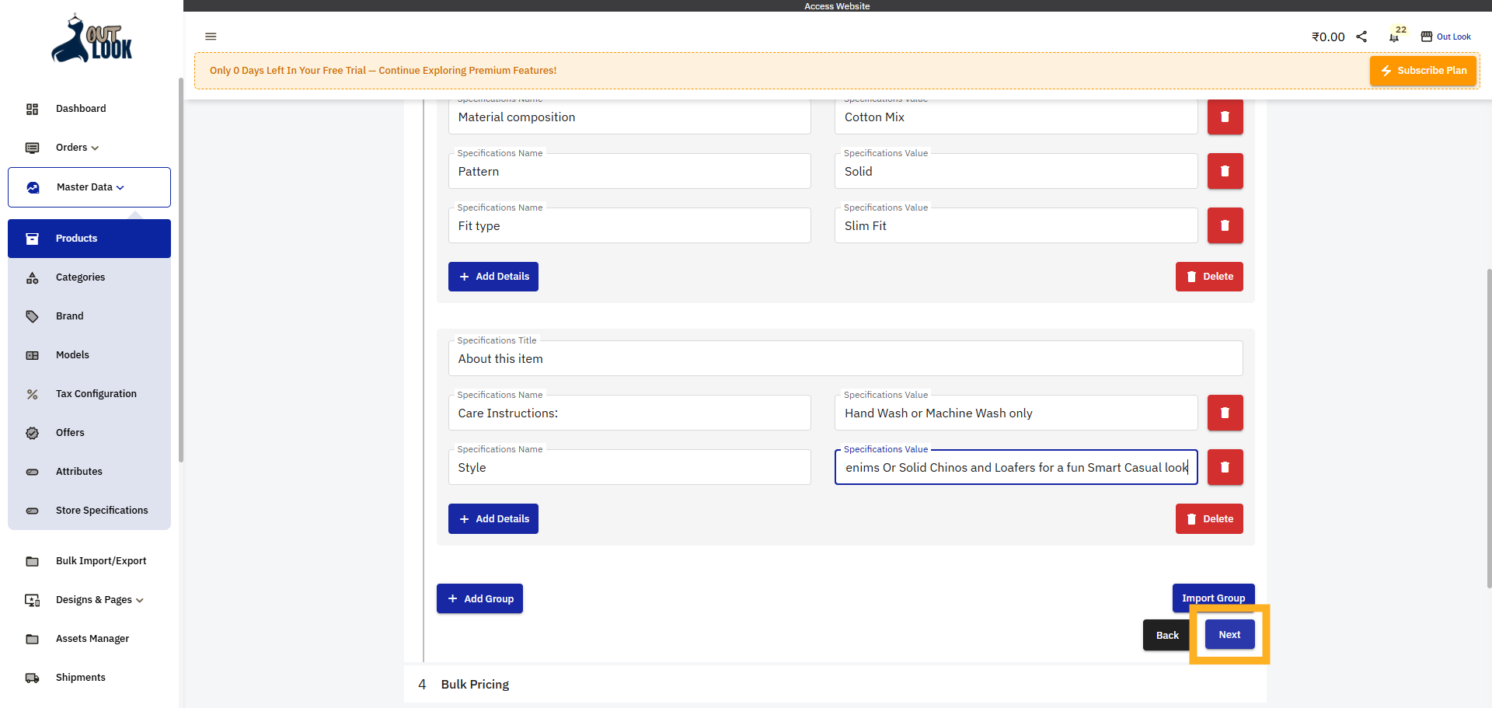The width and height of the screenshot is (1492, 708).
Task: Click the Add Group button
Action: [479, 598]
